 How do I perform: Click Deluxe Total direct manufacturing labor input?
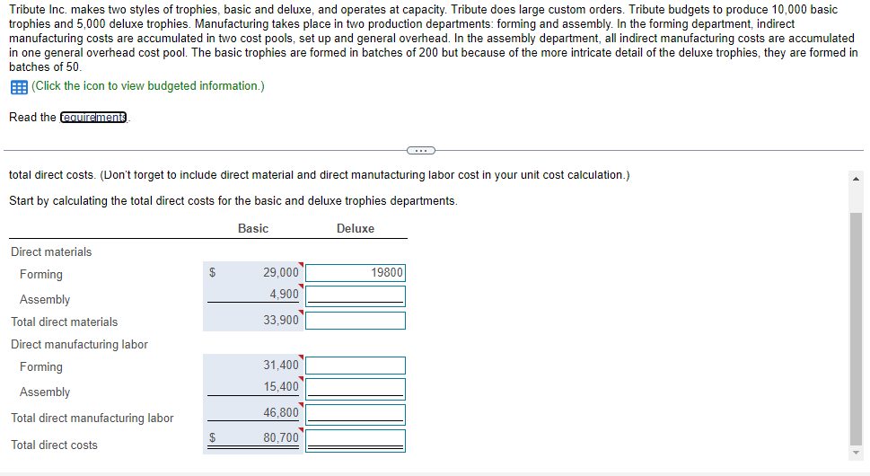[x=356, y=414]
